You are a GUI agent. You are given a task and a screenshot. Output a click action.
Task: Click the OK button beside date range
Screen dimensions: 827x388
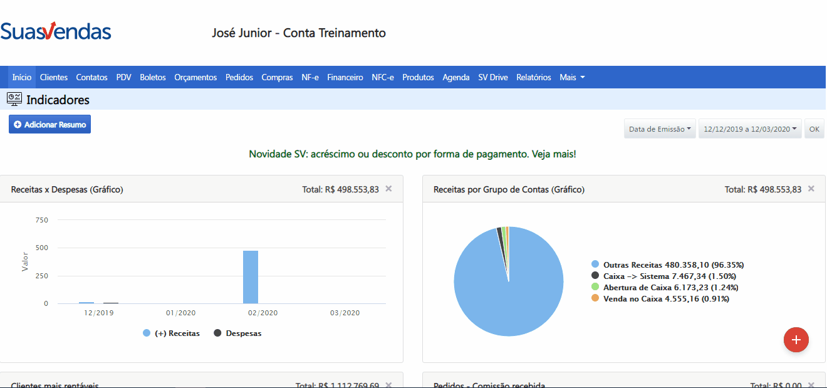814,129
